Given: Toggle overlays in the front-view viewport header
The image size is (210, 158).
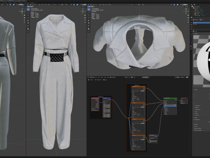Looking at the screenshot, I should click(77, 5).
